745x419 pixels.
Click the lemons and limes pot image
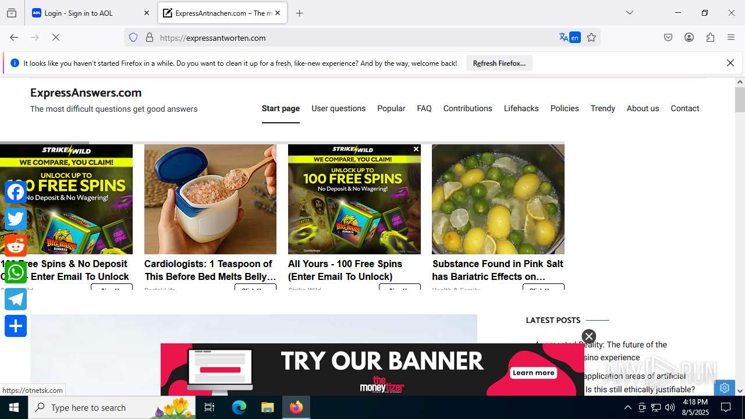[x=498, y=199]
